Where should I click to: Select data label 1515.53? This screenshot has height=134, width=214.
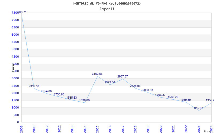(x=72, y=98)
